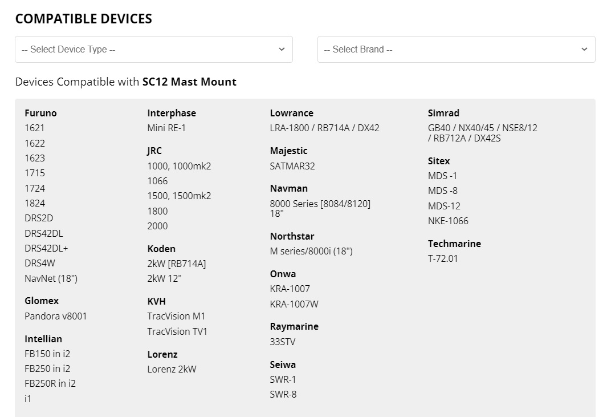603x417 pixels.
Task: Click the Sitex brand heading
Action: pos(439,161)
